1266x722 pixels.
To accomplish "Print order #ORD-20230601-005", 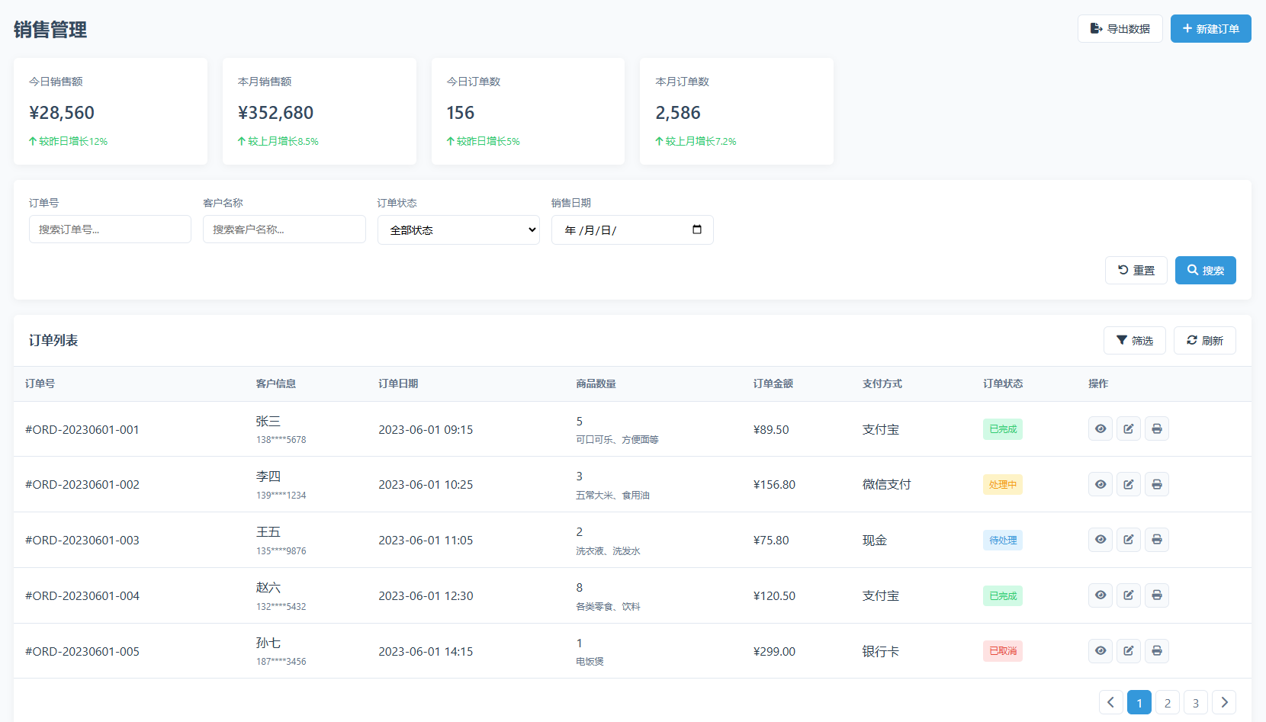I will coord(1156,651).
